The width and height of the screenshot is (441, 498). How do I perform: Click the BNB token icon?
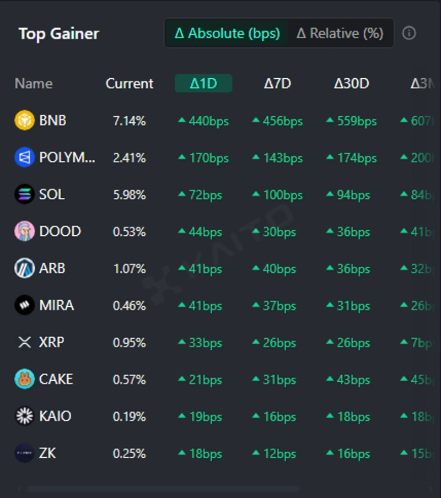[x=24, y=120]
